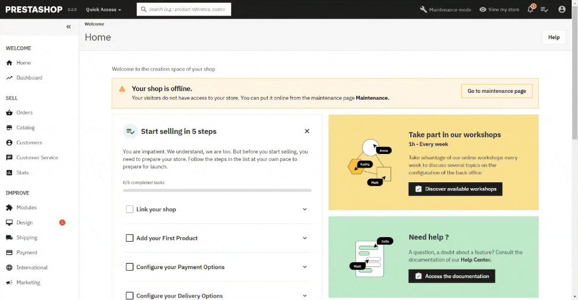Open the onboarding checklist icon in header
The height and width of the screenshot is (300, 578).
(x=544, y=10)
